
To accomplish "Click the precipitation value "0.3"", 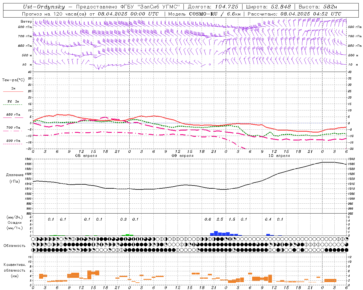I will 123,219.
